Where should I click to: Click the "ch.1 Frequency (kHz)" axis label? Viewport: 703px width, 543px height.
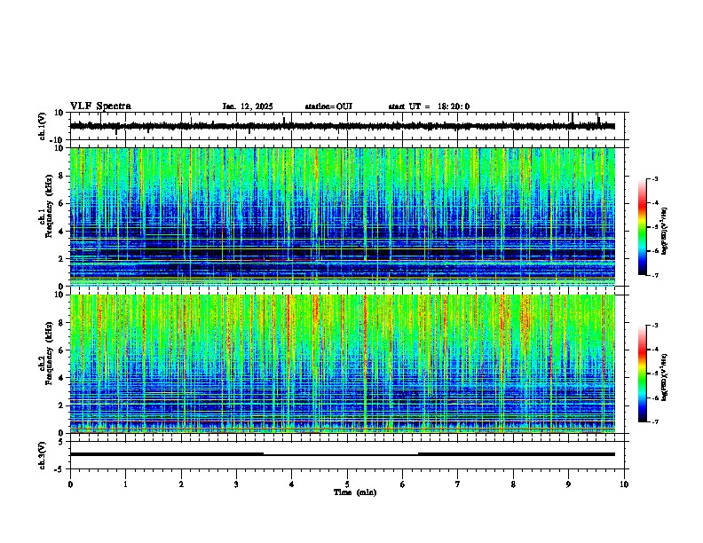click(x=48, y=206)
